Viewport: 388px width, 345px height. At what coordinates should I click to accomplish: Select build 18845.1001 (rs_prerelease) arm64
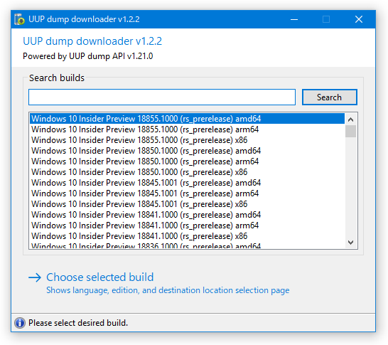click(187, 193)
